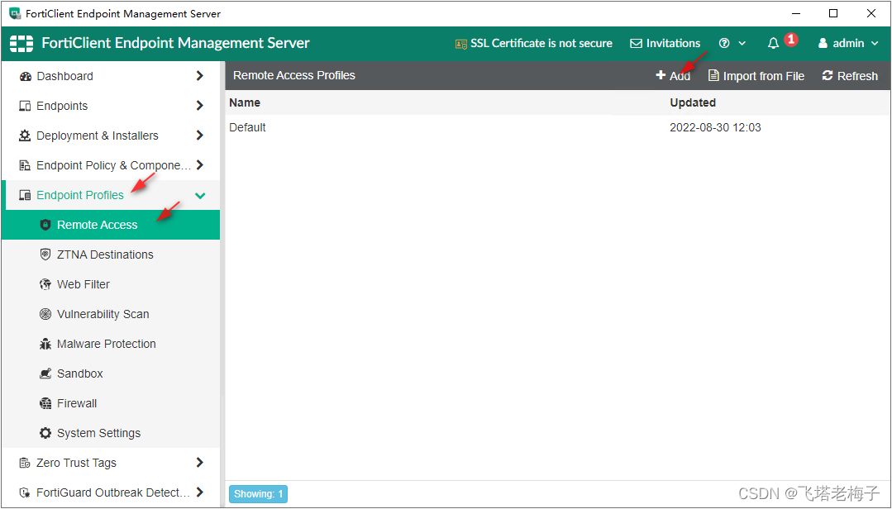Open the Invitations link

(665, 44)
